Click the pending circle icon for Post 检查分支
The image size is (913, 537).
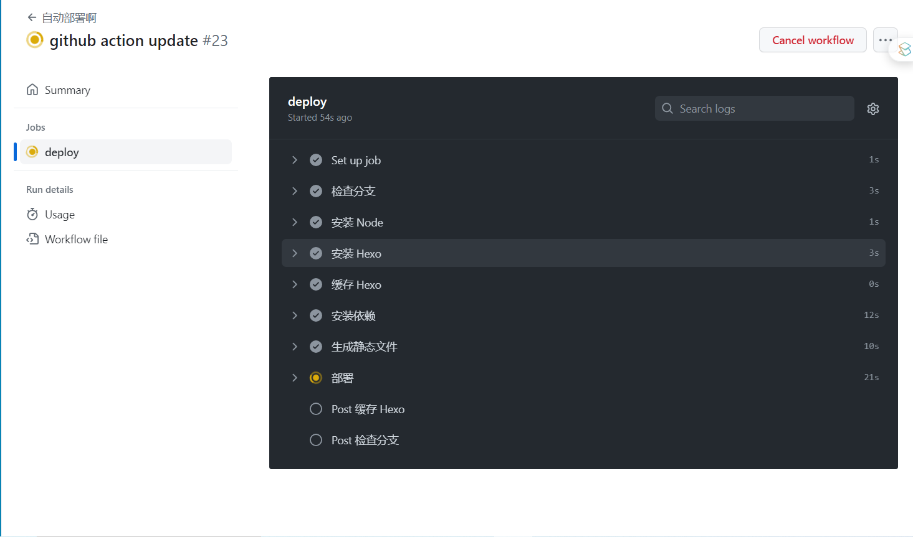[316, 440]
